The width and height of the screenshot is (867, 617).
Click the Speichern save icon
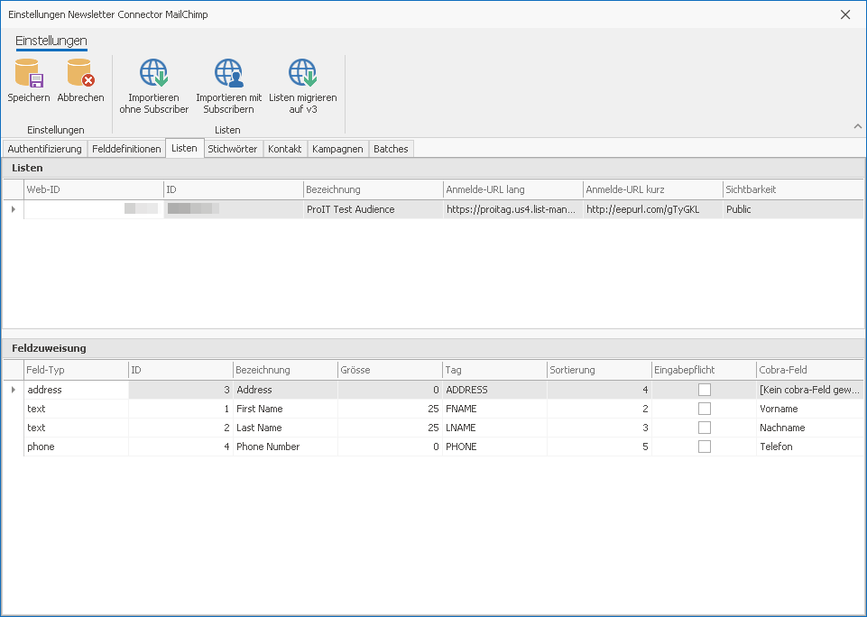pos(29,74)
